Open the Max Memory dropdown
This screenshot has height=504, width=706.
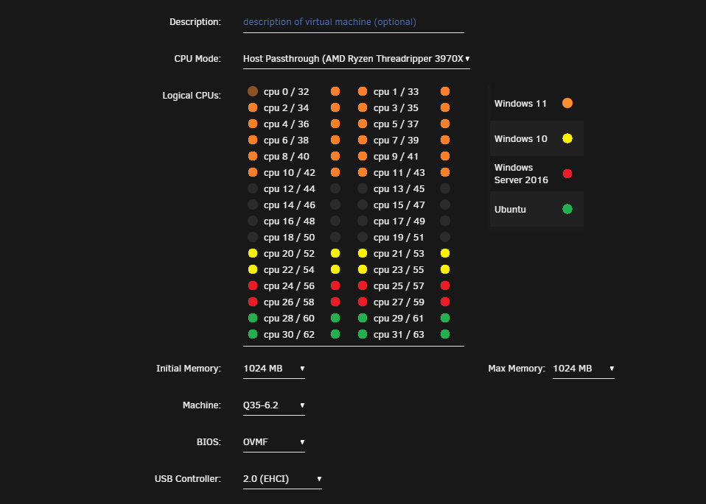584,369
